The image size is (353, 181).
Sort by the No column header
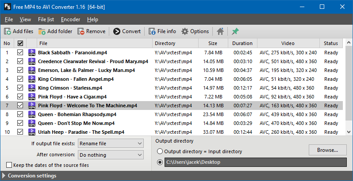pyautogui.click(x=7, y=43)
